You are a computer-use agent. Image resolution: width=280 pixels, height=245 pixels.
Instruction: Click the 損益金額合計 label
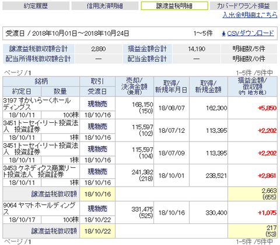(x=147, y=49)
